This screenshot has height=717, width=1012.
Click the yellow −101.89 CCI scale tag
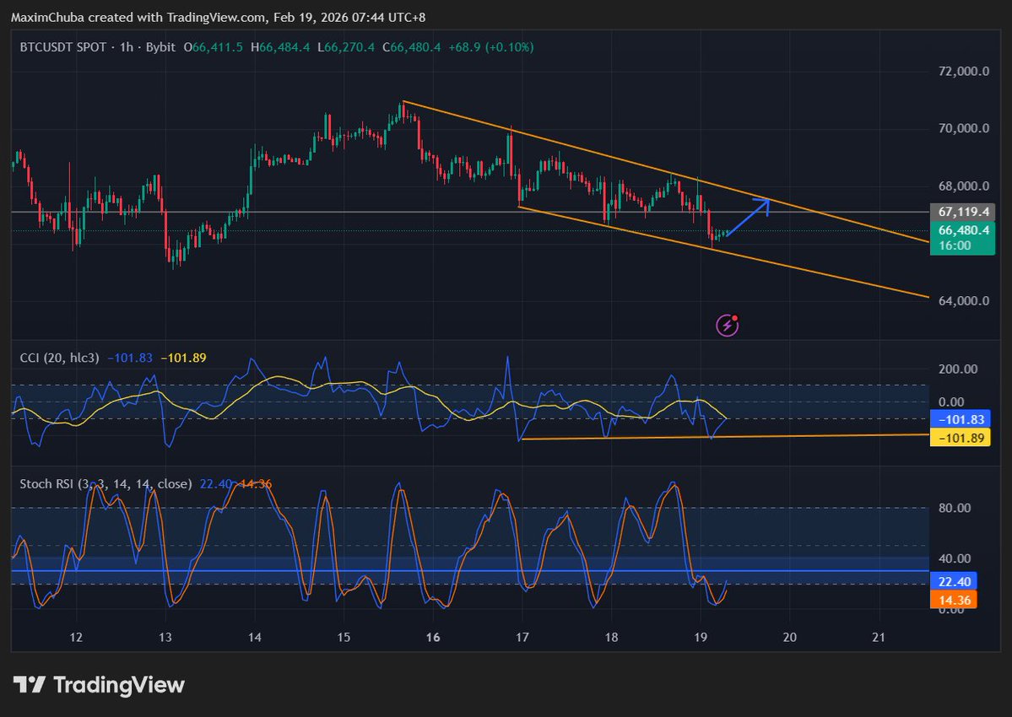961,439
